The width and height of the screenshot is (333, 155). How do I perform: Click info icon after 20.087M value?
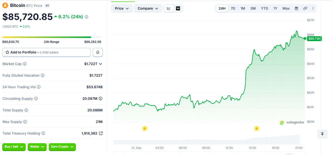coord(100,99)
